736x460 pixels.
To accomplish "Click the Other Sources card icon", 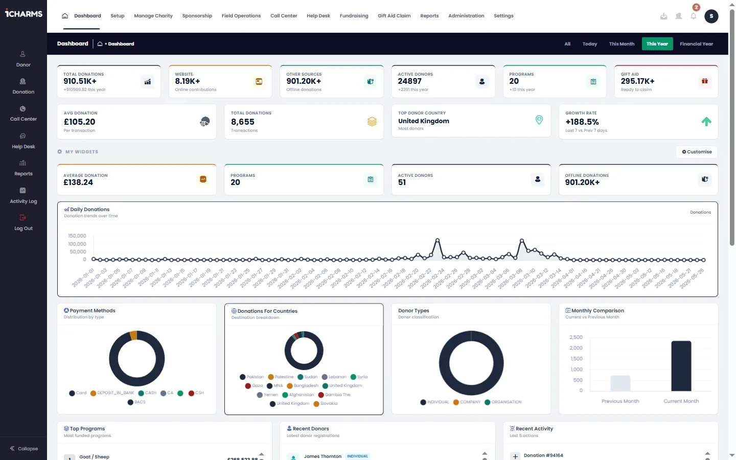I will pyautogui.click(x=371, y=82).
